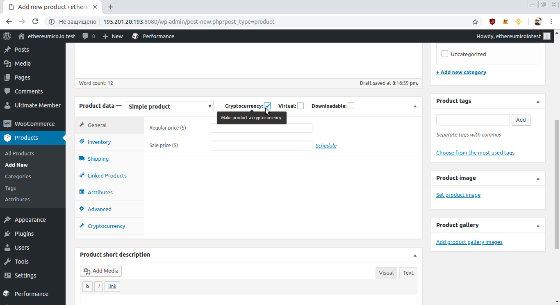The height and width of the screenshot is (305, 560).
Task: Open Chrome three-dot menu
Action: (x=551, y=22)
